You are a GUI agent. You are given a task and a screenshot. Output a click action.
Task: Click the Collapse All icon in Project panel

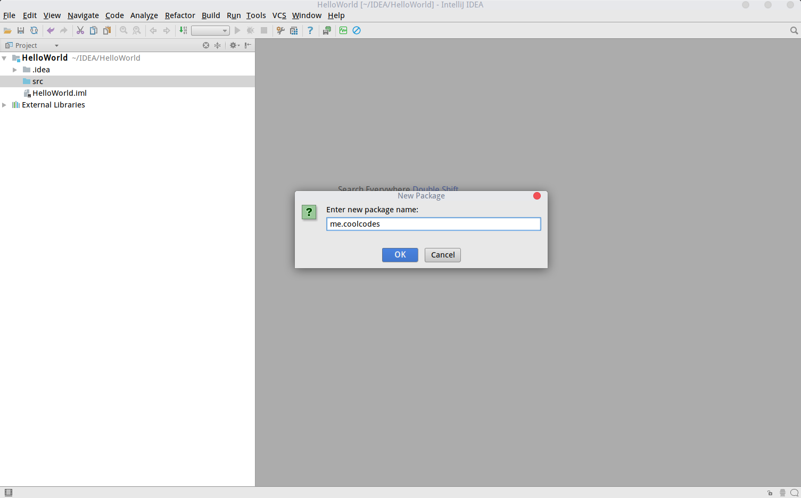coord(217,46)
